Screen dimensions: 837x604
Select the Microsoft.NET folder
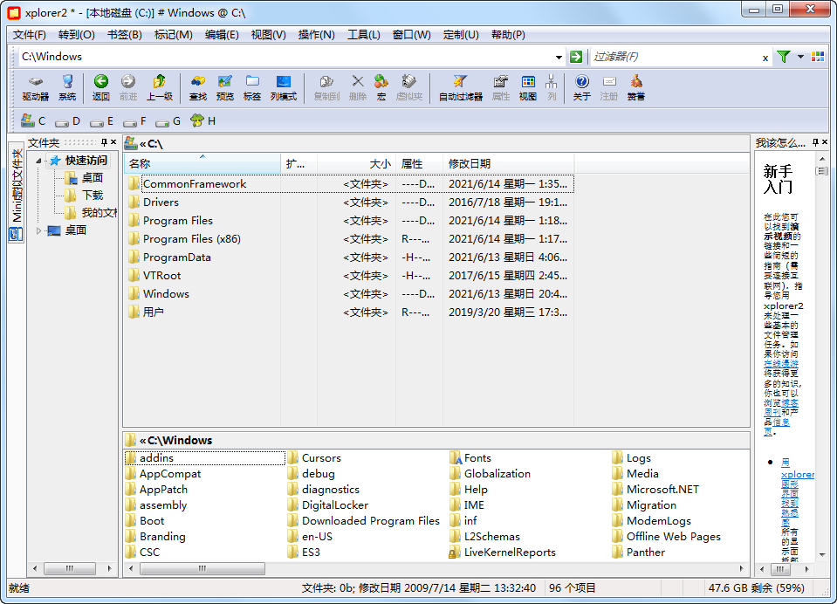point(655,489)
